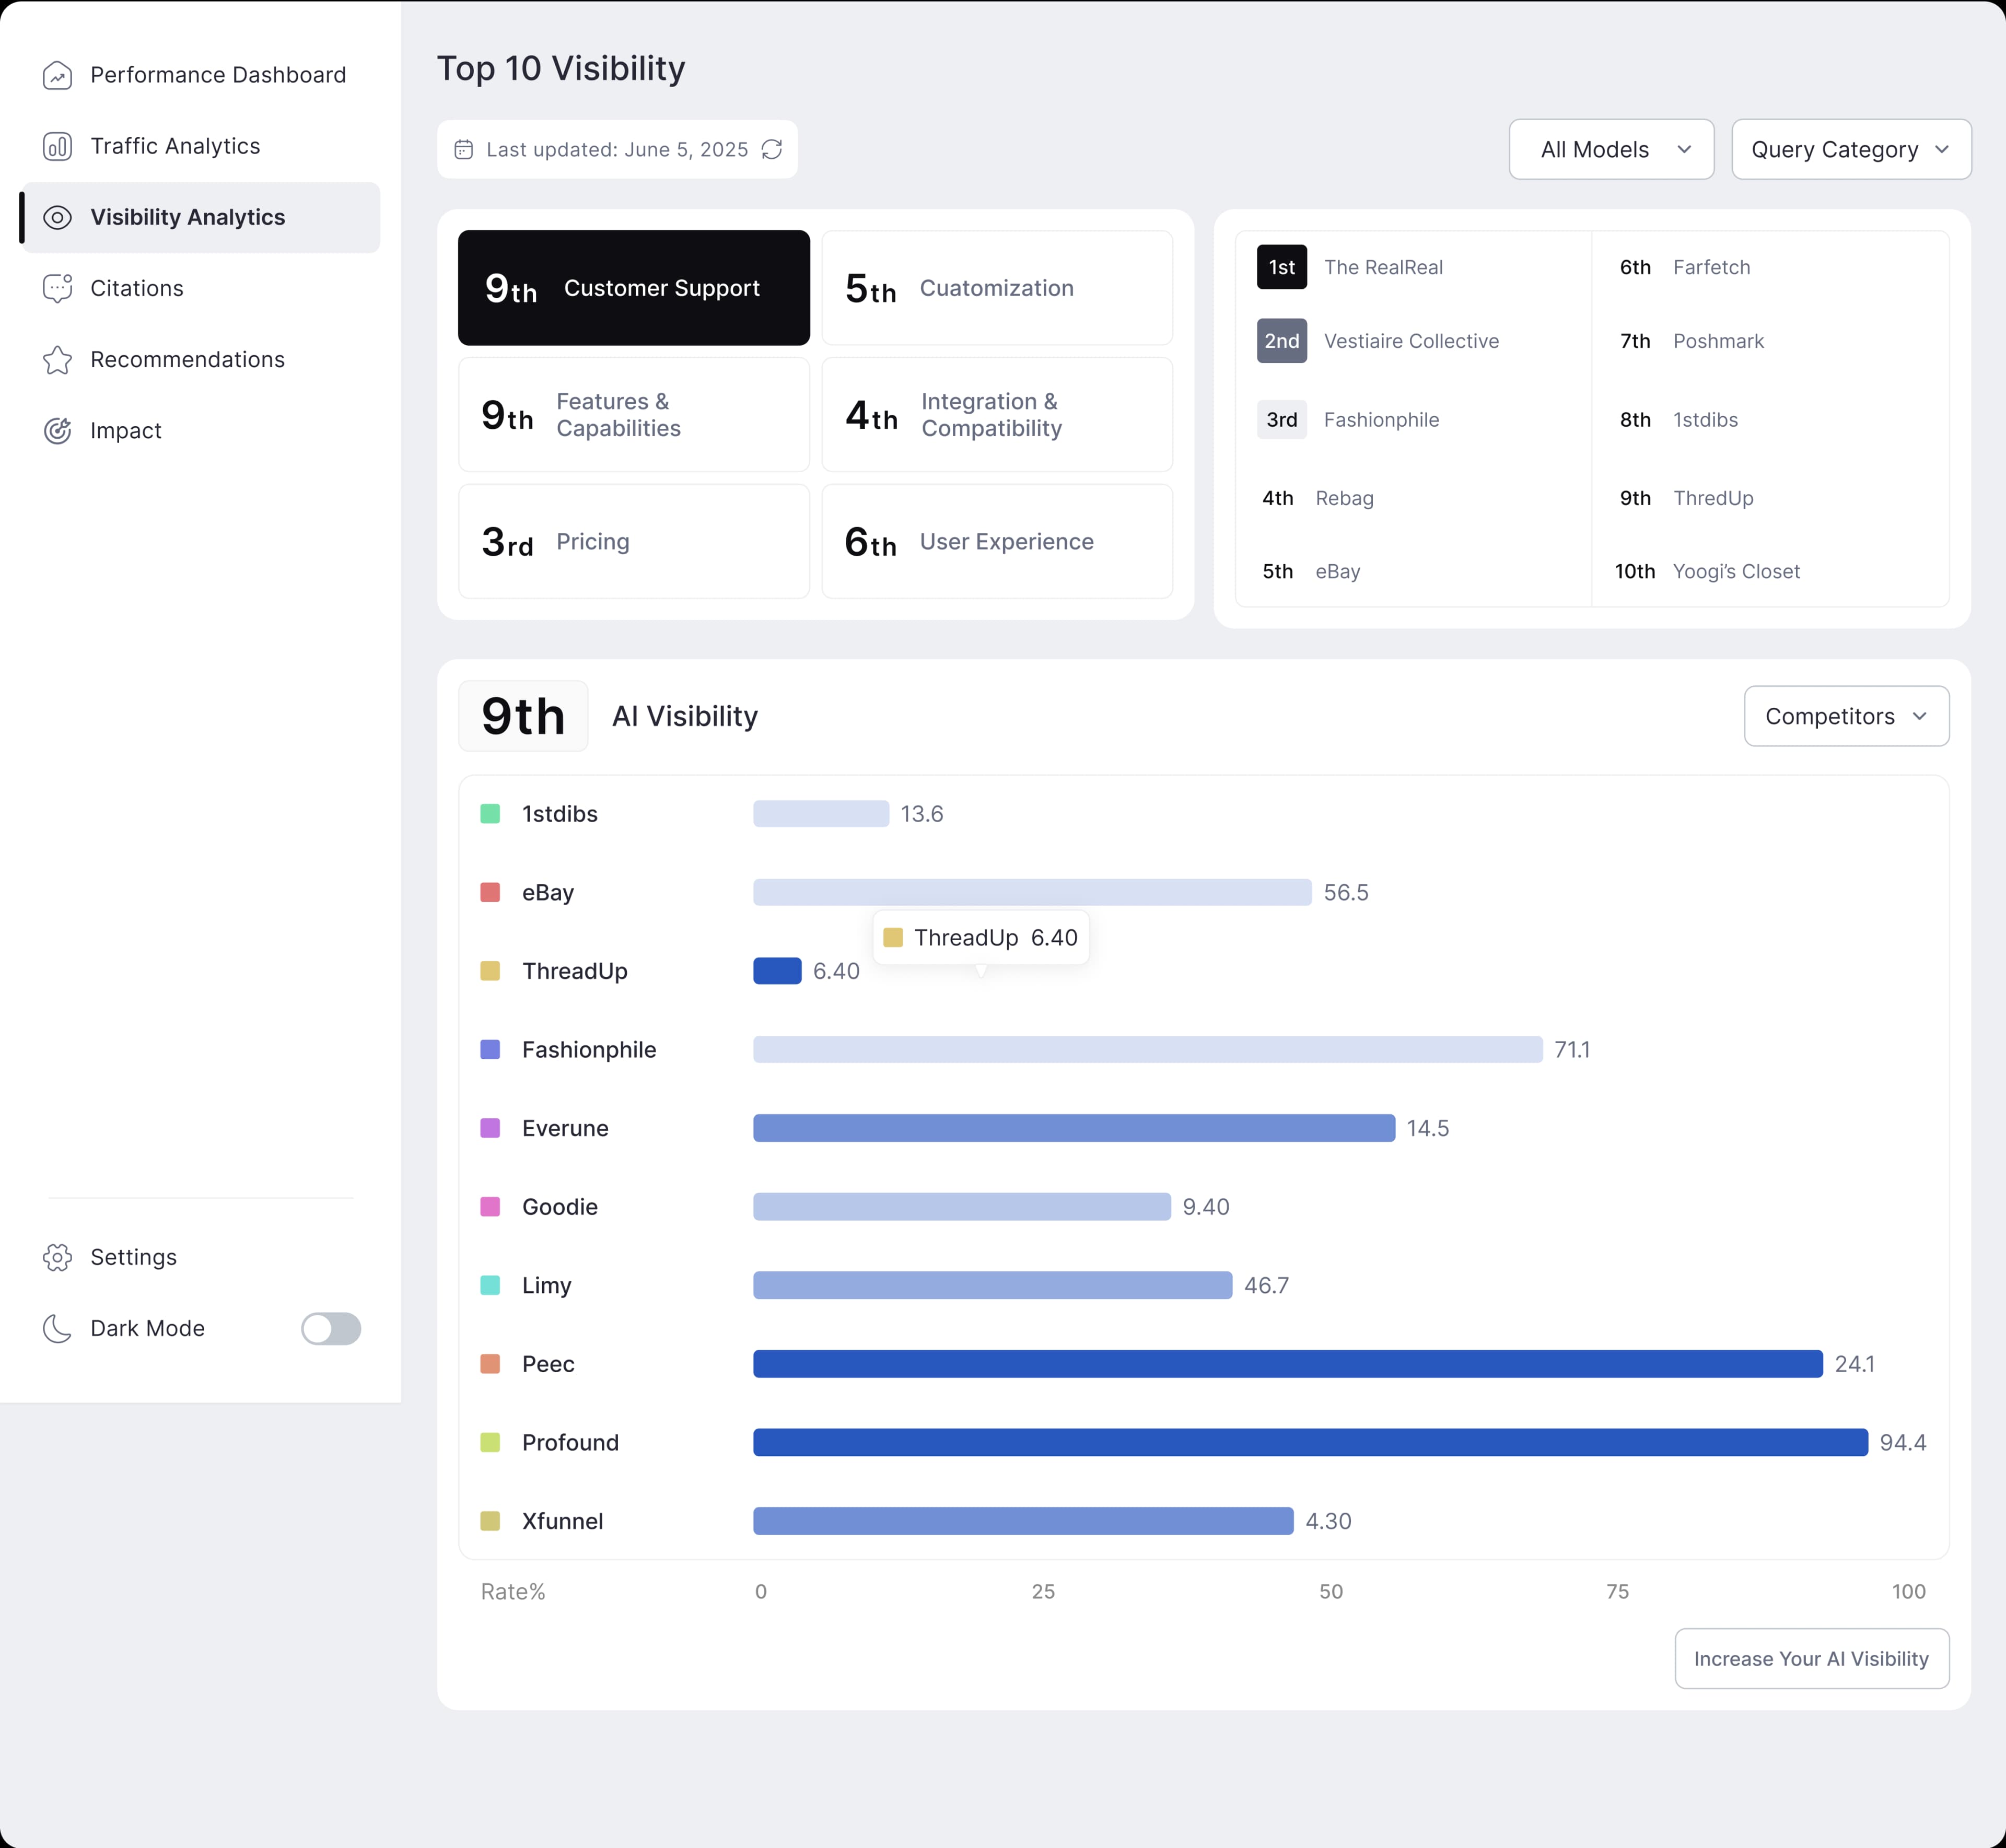The width and height of the screenshot is (2006, 1848).
Task: Open Impact via the target icon
Action: pyautogui.click(x=57, y=430)
